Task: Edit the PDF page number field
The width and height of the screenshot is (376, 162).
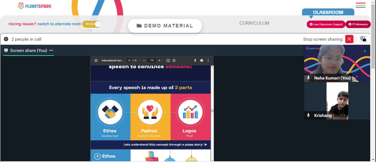Action: 129,61
